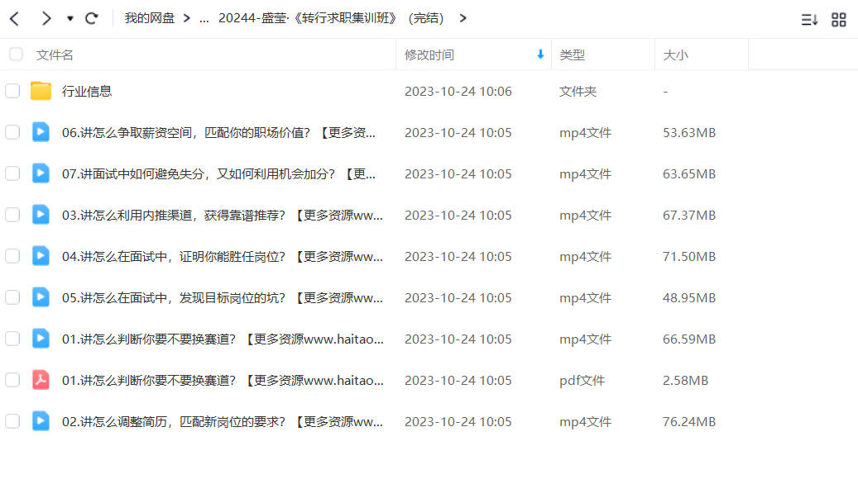Click the pdf文件 type cell
The width and height of the screenshot is (858, 484).
(x=582, y=380)
